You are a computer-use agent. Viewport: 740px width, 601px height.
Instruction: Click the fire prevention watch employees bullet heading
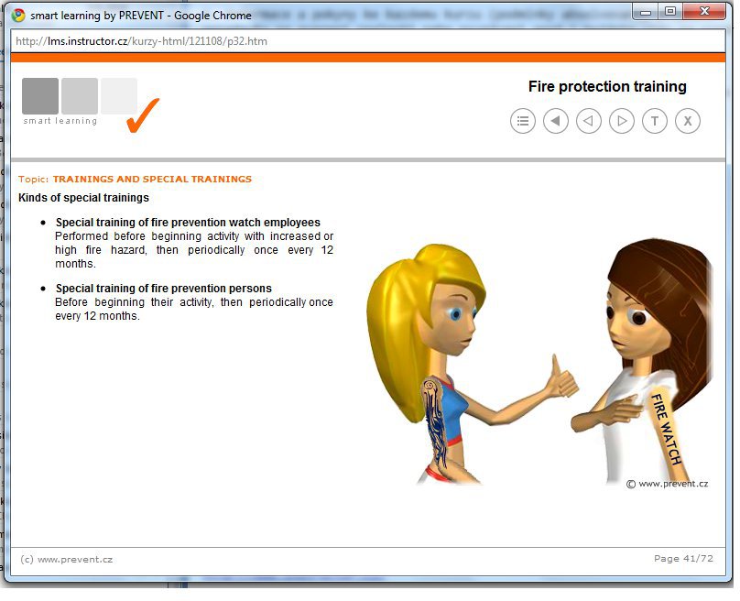pyautogui.click(x=188, y=223)
